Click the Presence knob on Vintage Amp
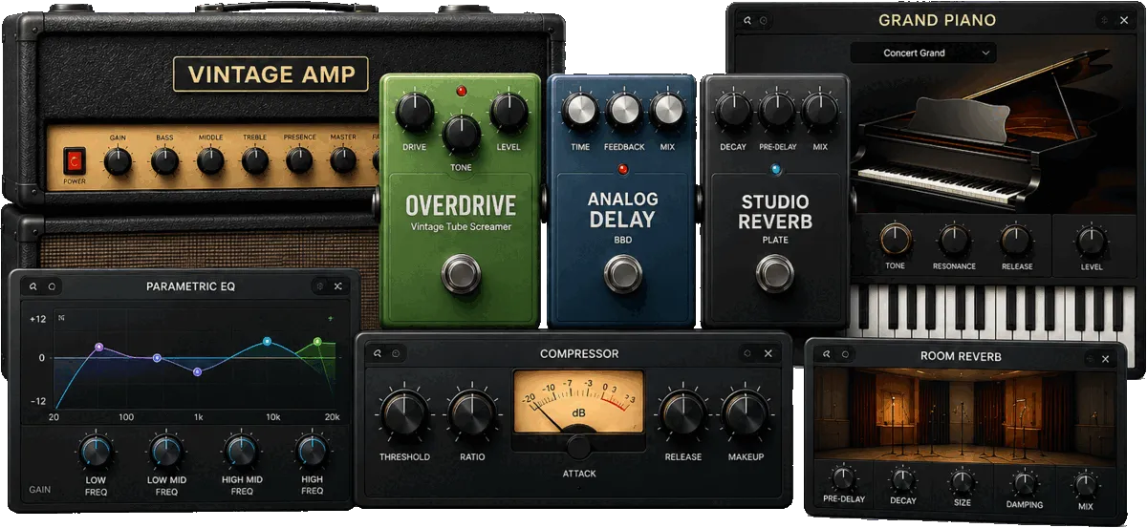Screen dimensions: 1147x528 (x=299, y=161)
